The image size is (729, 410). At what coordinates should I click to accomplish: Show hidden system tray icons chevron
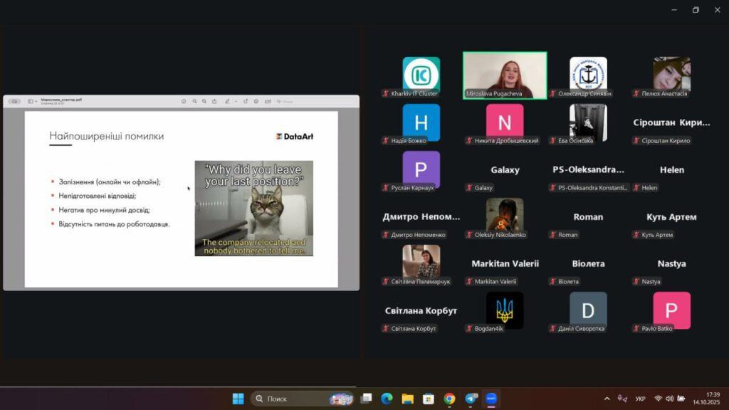pos(607,399)
